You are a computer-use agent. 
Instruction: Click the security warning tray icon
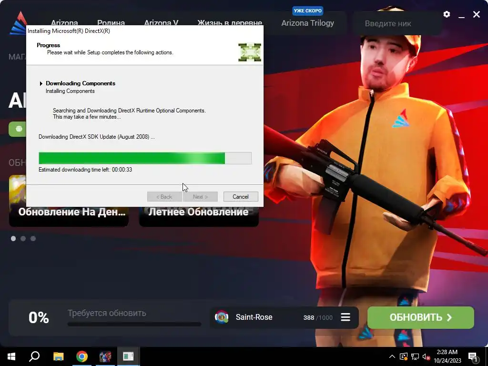(x=404, y=356)
